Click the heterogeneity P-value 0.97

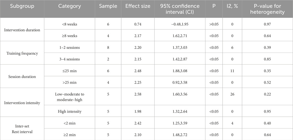coord(267,24)
